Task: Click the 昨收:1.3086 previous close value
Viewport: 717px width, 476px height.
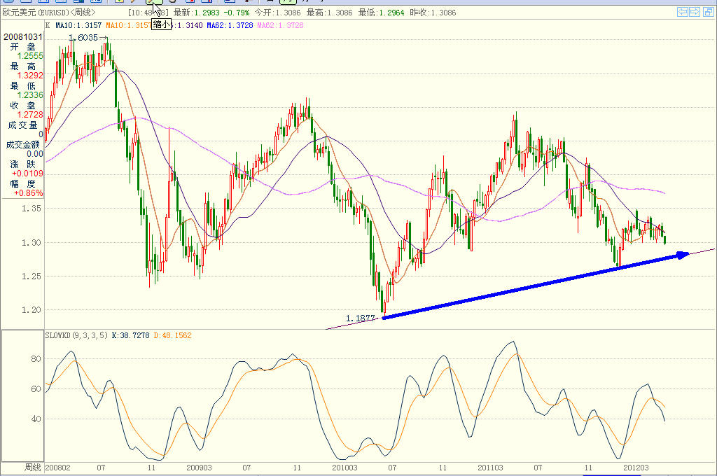Action: (x=433, y=13)
